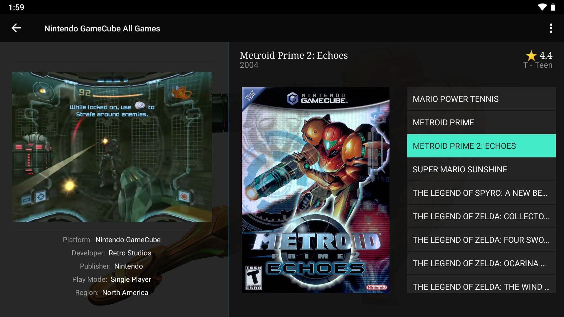Tap the 1:59 clock in status bar
Viewport: 564px width, 317px height.
coord(16,7)
